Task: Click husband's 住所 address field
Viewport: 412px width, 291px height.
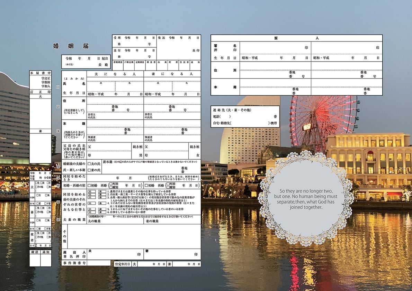Action: pyautogui.click(x=115, y=104)
